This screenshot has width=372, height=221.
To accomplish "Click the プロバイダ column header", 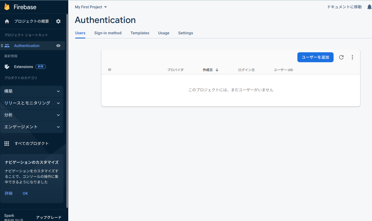I will 175,70.
